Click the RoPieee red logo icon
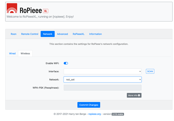 point(12,8)
